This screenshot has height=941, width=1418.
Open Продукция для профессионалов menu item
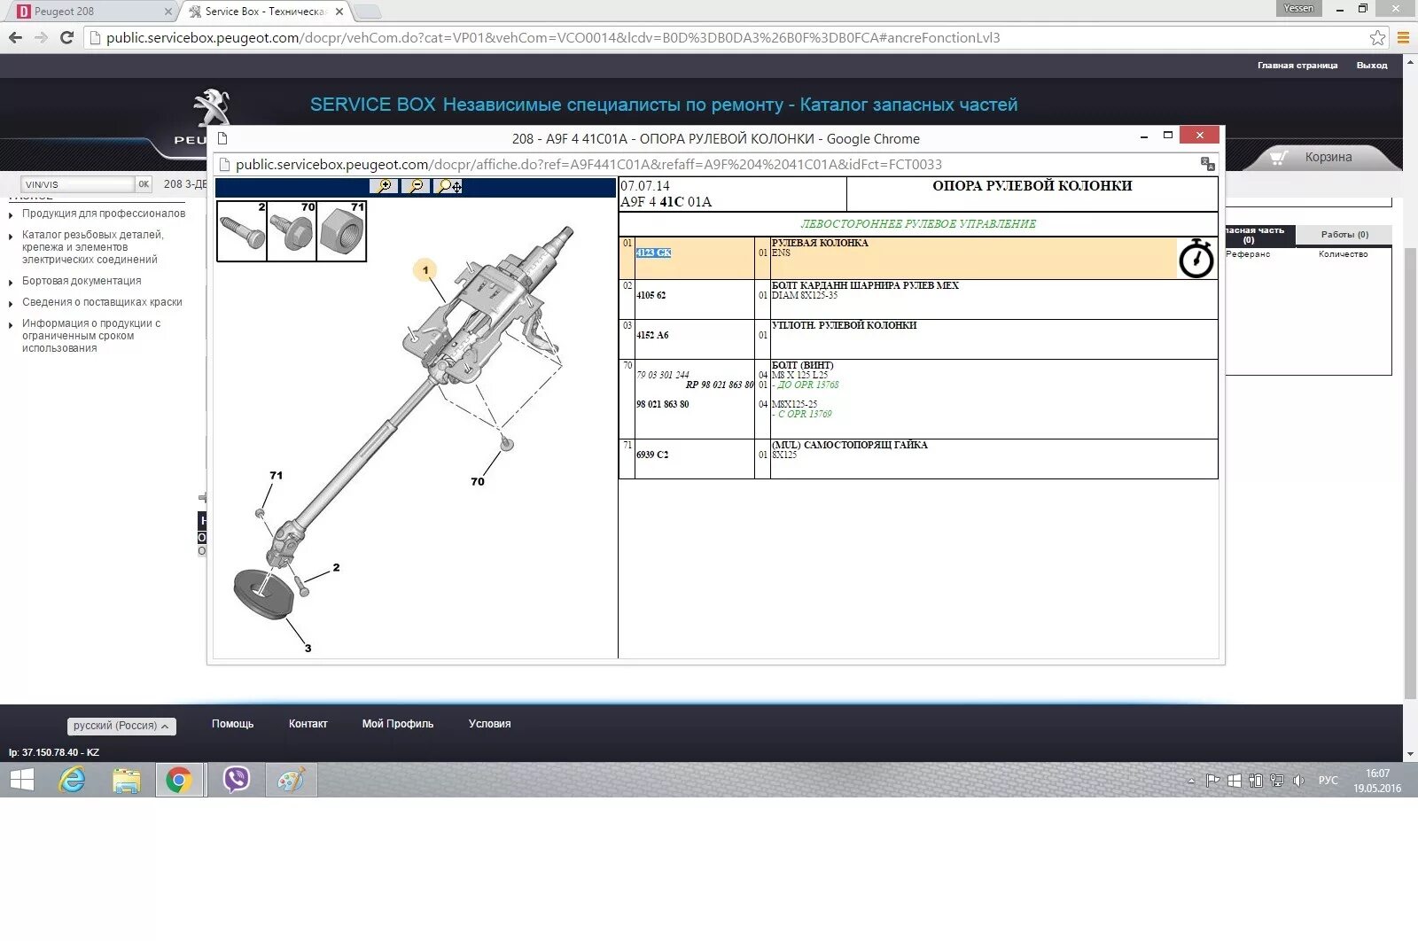(x=104, y=214)
